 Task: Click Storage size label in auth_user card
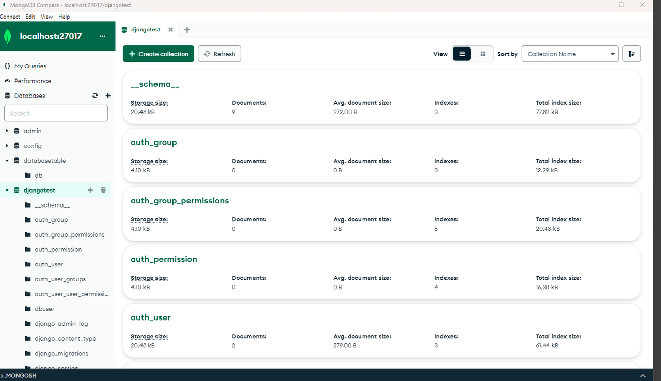pos(149,336)
